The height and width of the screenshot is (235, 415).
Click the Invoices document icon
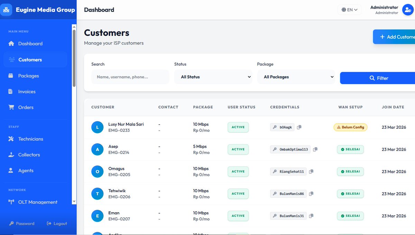pos(10,91)
